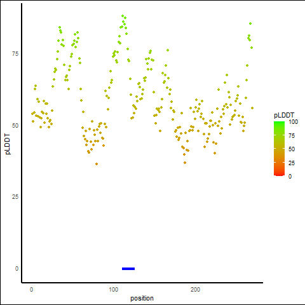Image resolution: width=305 pixels, height=305 pixels.
Task: Click the legend label 0
Action: (x=290, y=177)
